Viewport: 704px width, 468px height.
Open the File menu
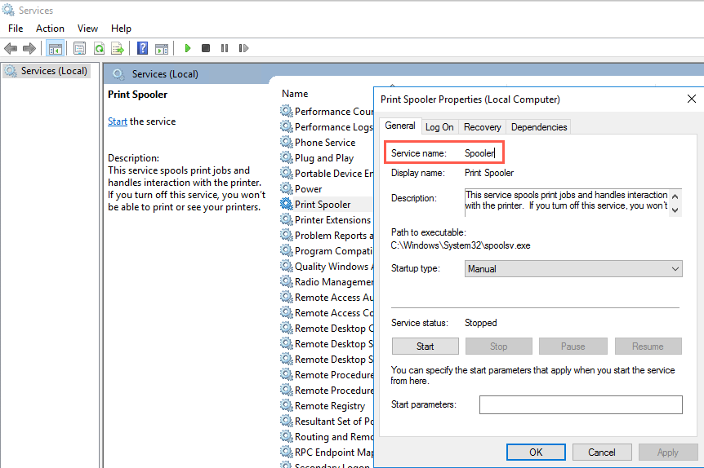[16, 29]
